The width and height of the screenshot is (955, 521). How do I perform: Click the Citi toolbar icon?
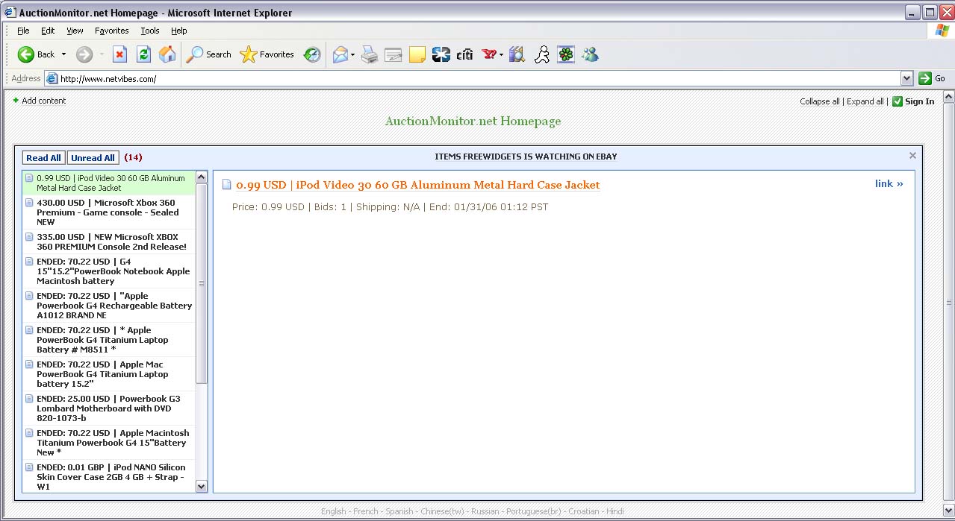click(465, 54)
